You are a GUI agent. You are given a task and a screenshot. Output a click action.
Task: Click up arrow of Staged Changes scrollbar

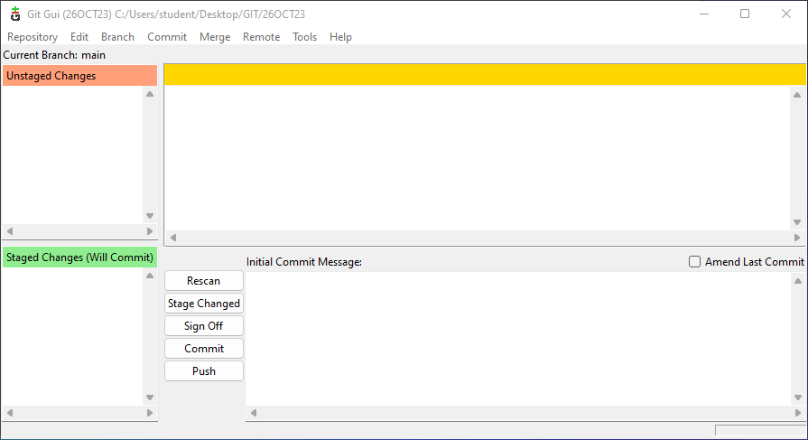coord(150,276)
